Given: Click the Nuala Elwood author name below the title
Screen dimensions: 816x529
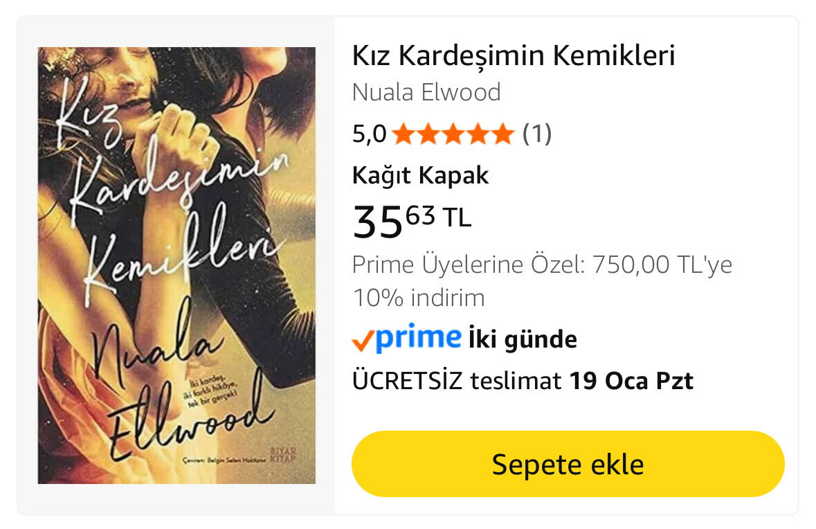Looking at the screenshot, I should click(x=426, y=92).
